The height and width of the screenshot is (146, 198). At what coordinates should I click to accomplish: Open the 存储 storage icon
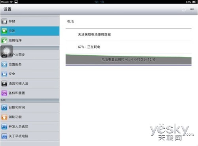pos(4,21)
